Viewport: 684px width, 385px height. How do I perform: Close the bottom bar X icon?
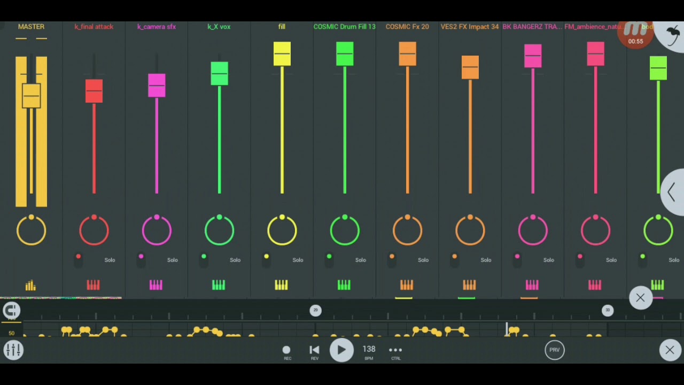coord(670,350)
